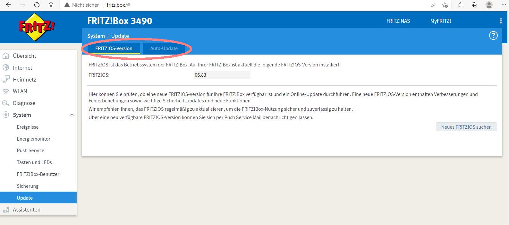The width and height of the screenshot is (509, 225).
Task: Click the FRITZ!Box 3490 title
Action: click(x=120, y=21)
